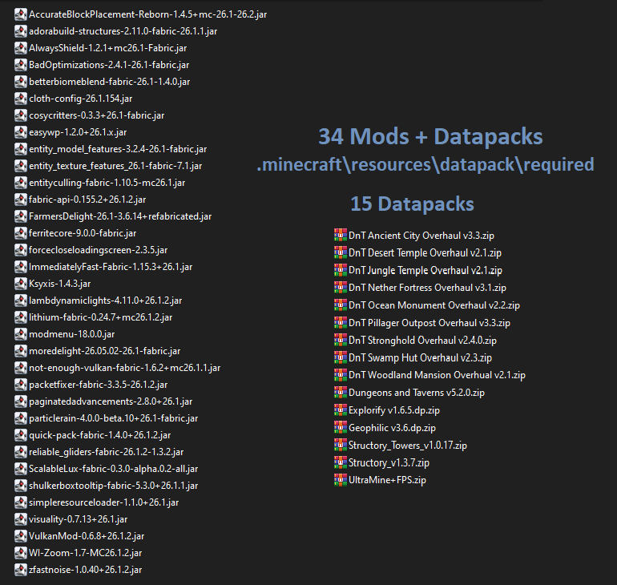Select reliable_gliders-fabric-26.1.2-1.3.2.jar

tap(107, 453)
